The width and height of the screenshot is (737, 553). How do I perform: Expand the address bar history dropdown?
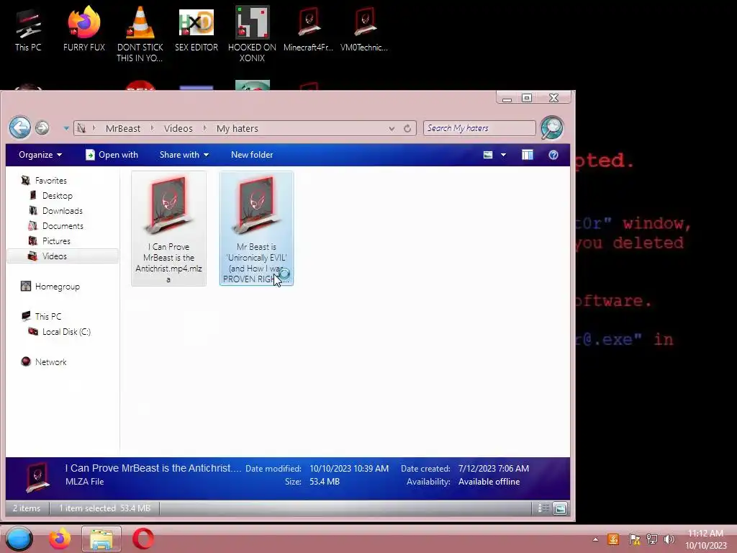pos(392,128)
